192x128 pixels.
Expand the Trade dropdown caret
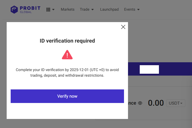tap(93, 10)
